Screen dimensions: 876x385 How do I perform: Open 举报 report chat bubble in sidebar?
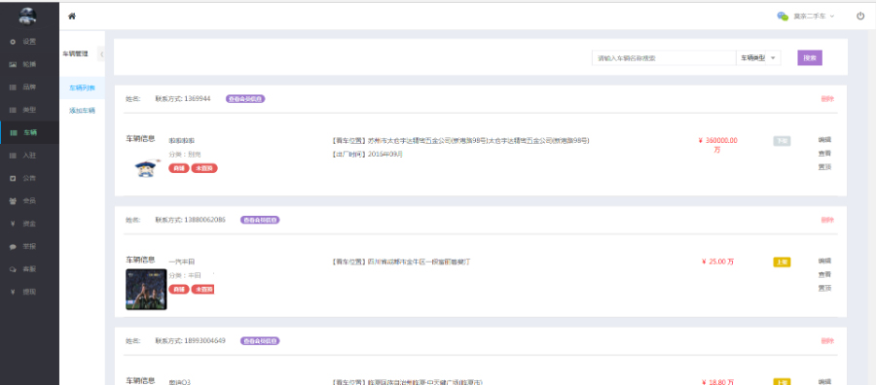(x=13, y=247)
